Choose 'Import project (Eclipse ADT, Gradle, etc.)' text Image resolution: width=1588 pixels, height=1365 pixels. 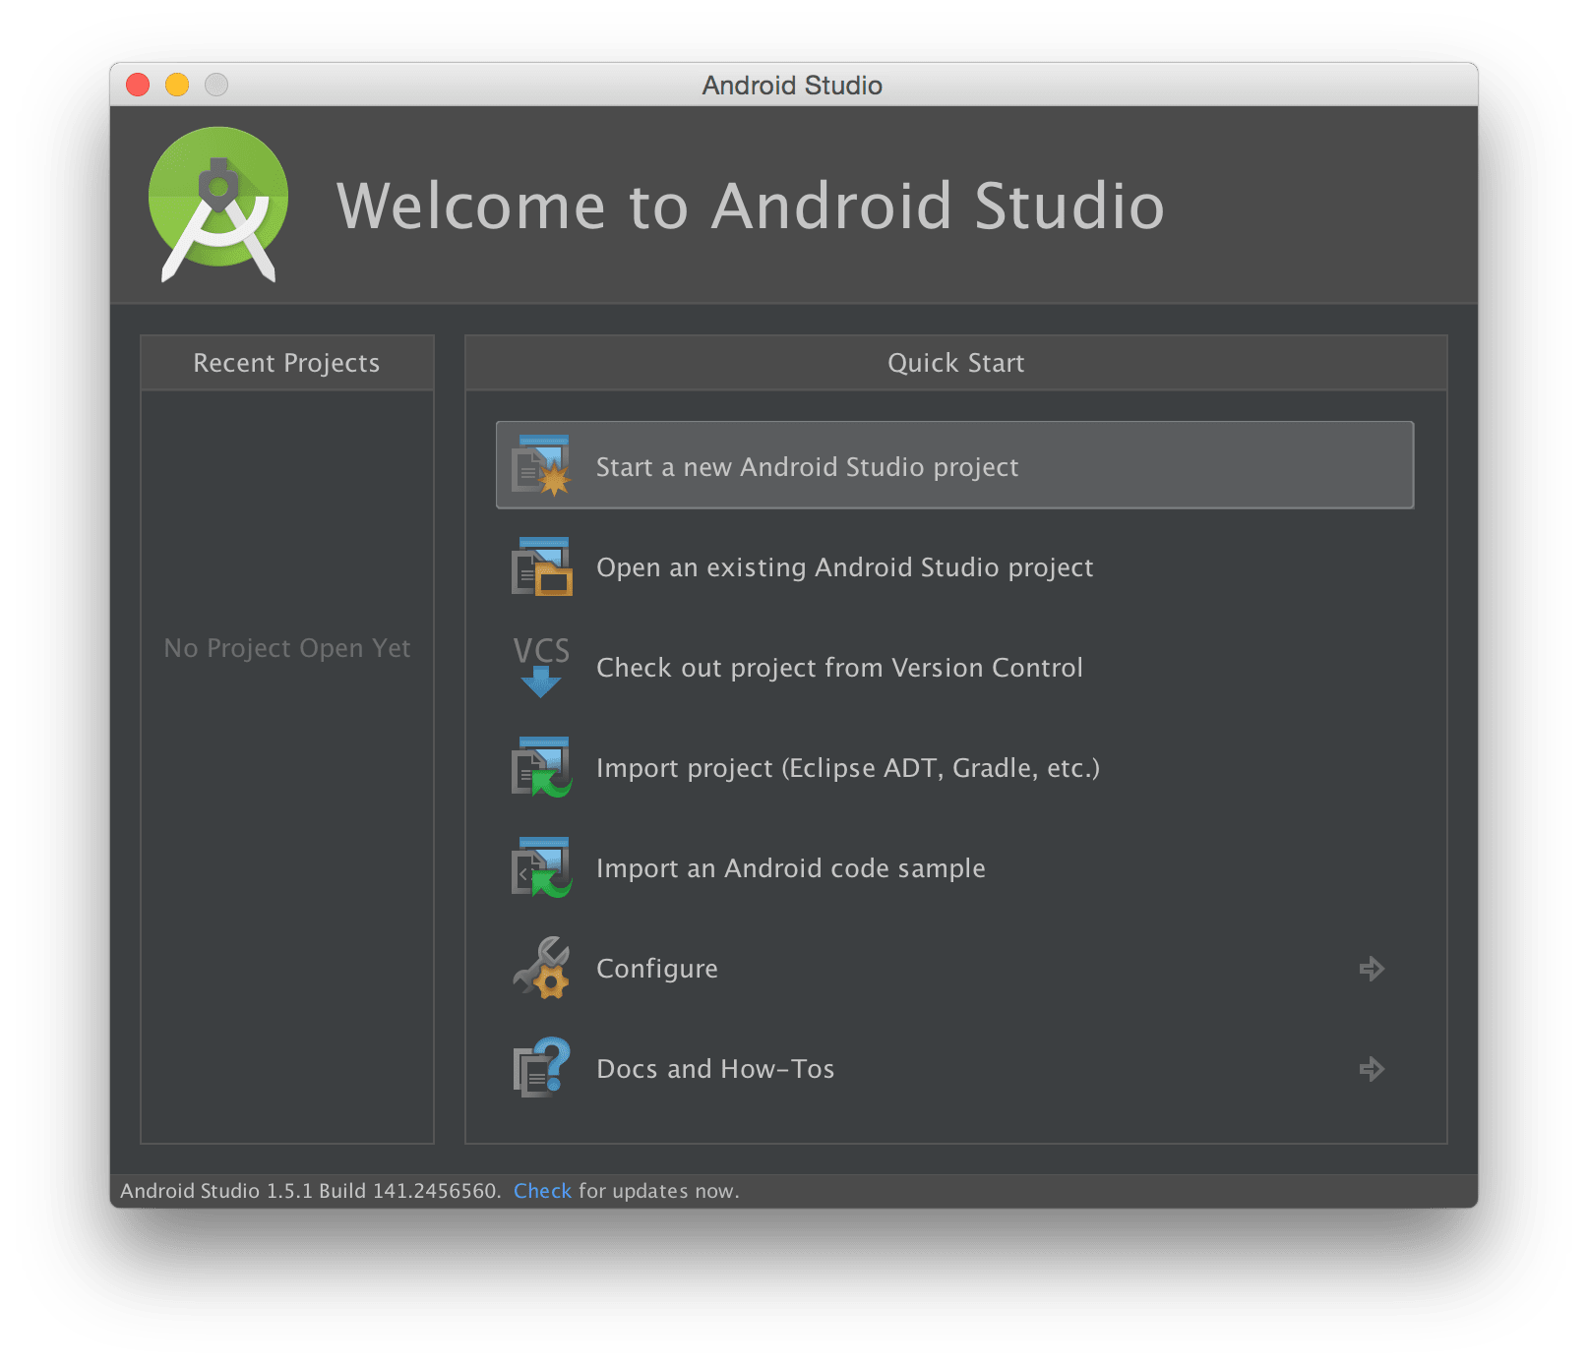(848, 768)
